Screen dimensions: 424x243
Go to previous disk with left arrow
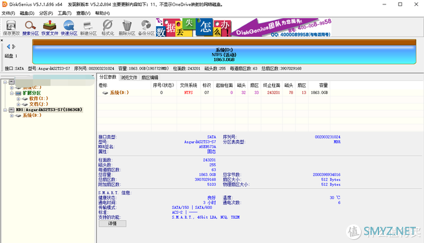pos(8,47)
